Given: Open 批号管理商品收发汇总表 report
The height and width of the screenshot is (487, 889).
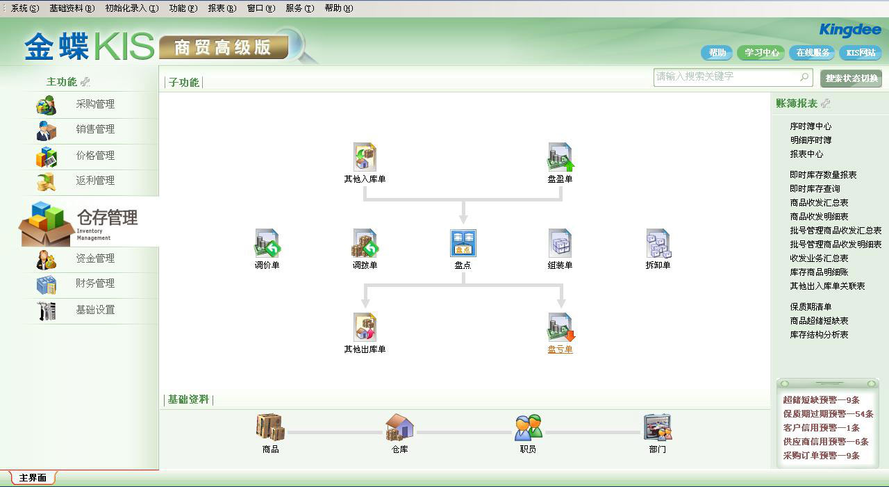Looking at the screenshot, I should [836, 231].
